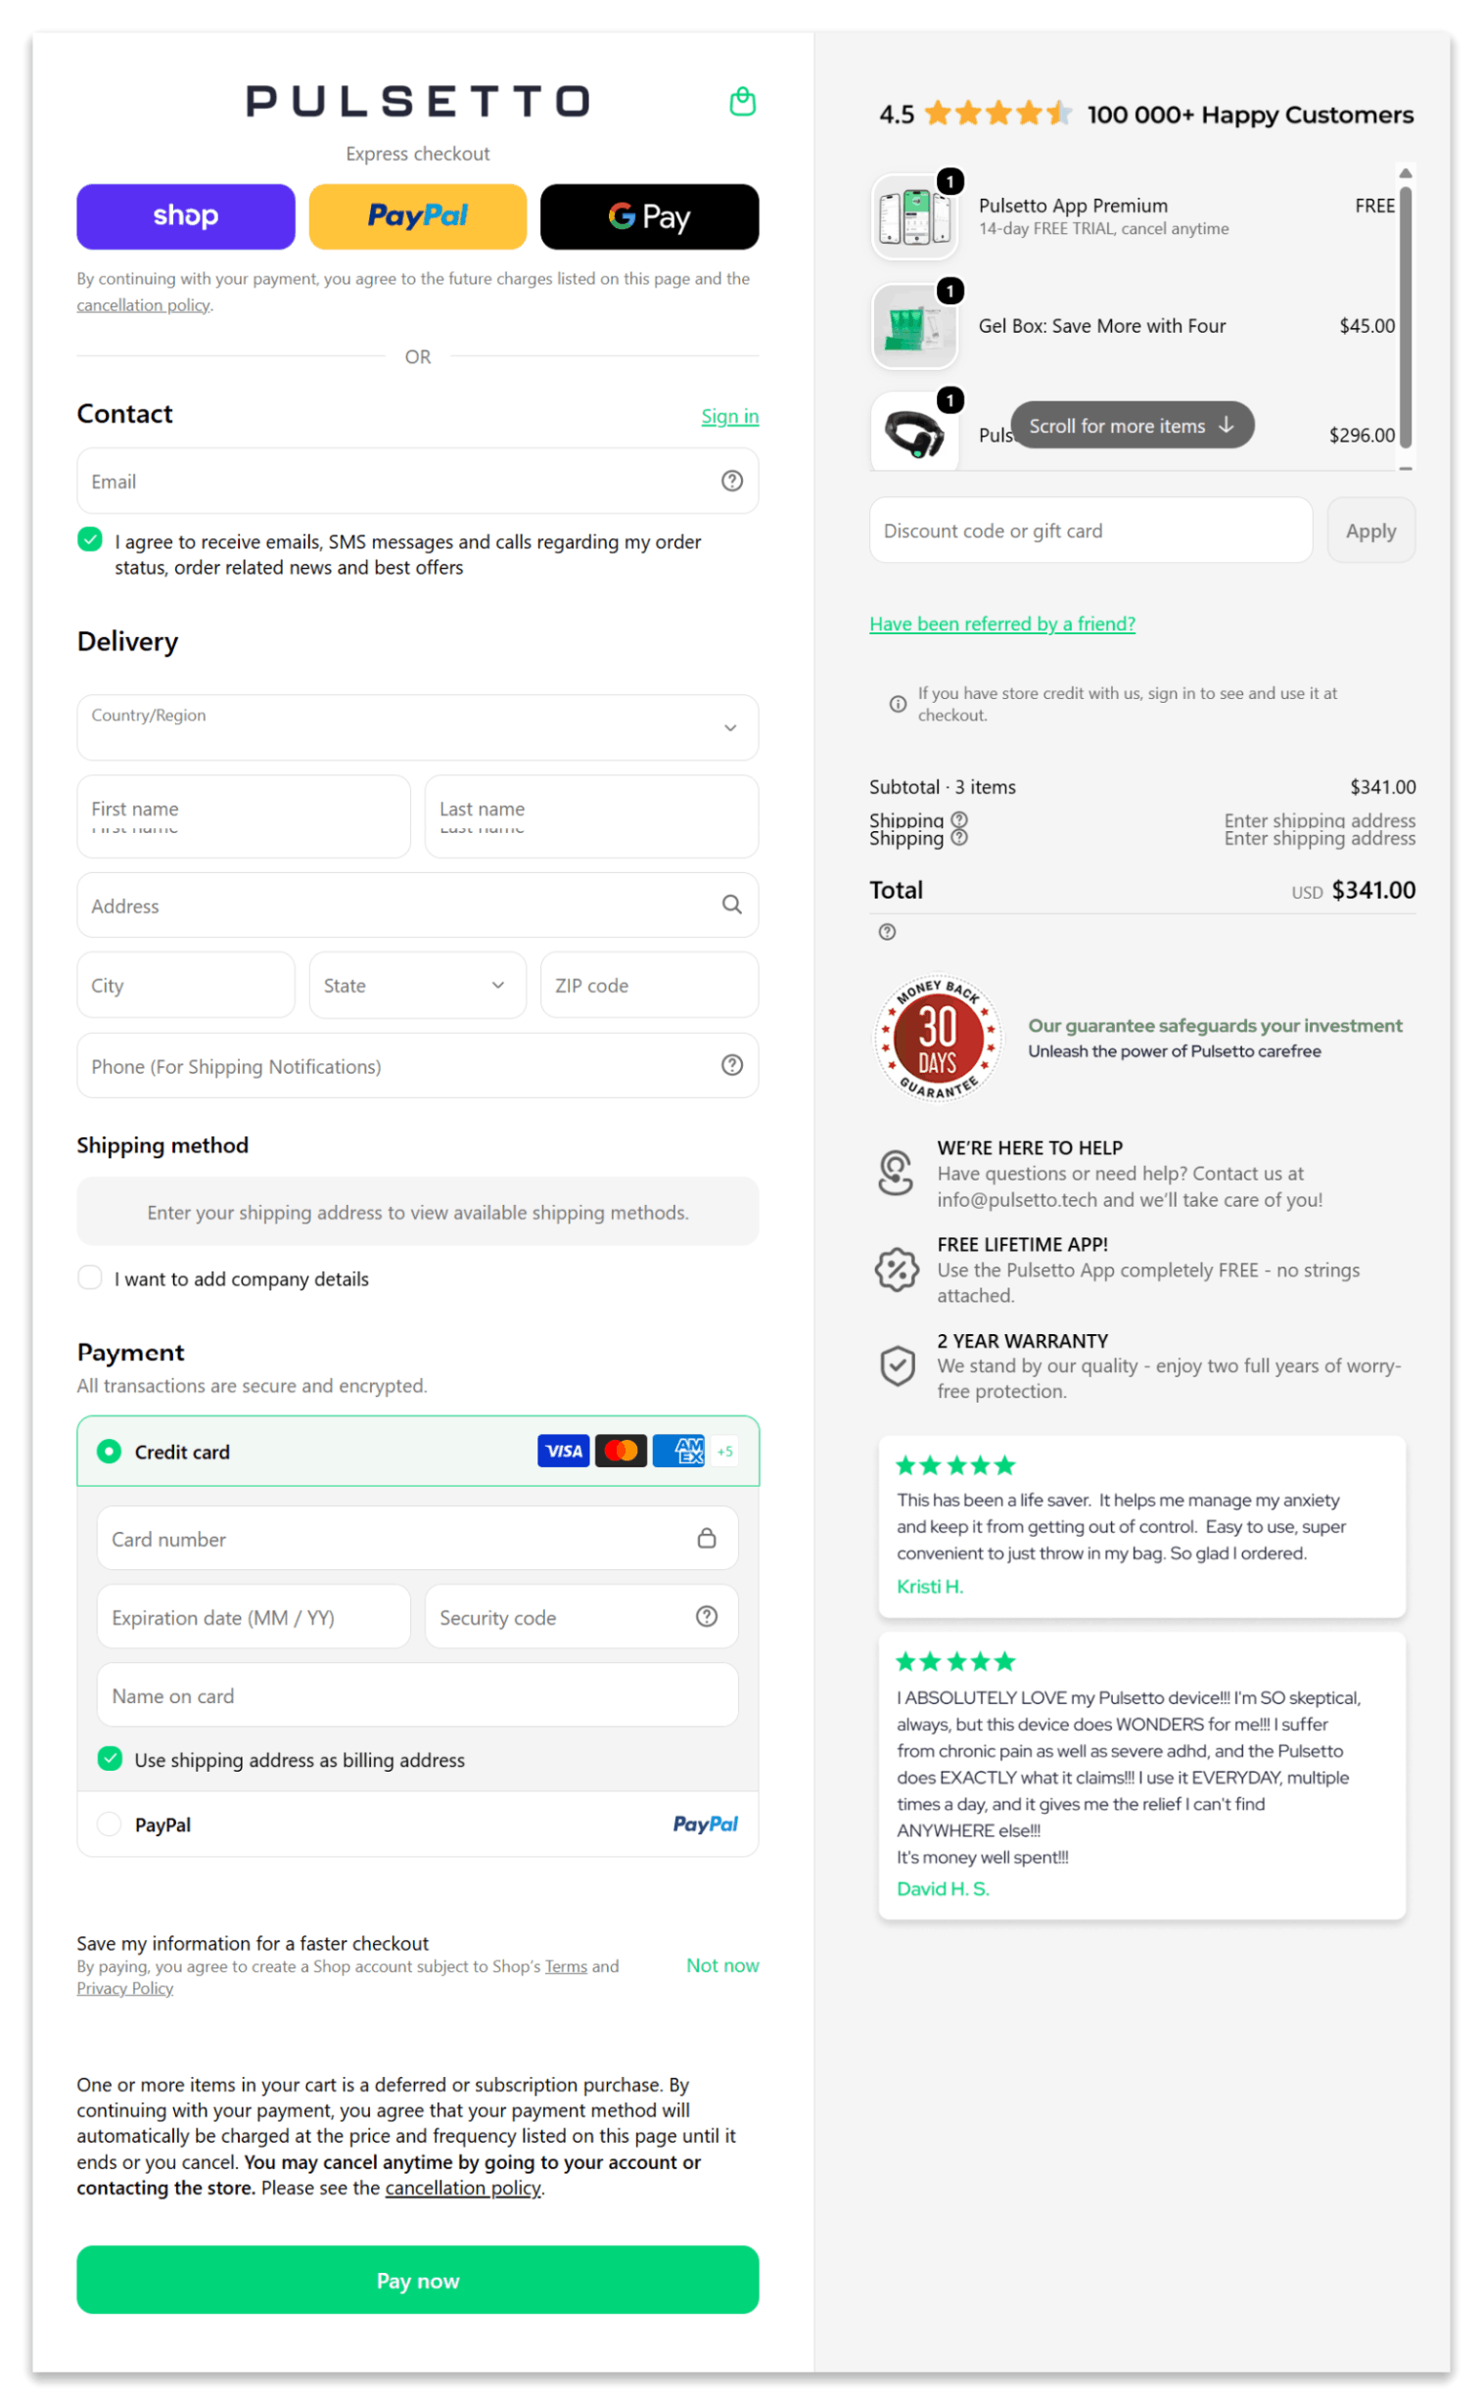Click the Phone for shipping notifications field
The height and width of the screenshot is (2405, 1483).
pos(418,1065)
